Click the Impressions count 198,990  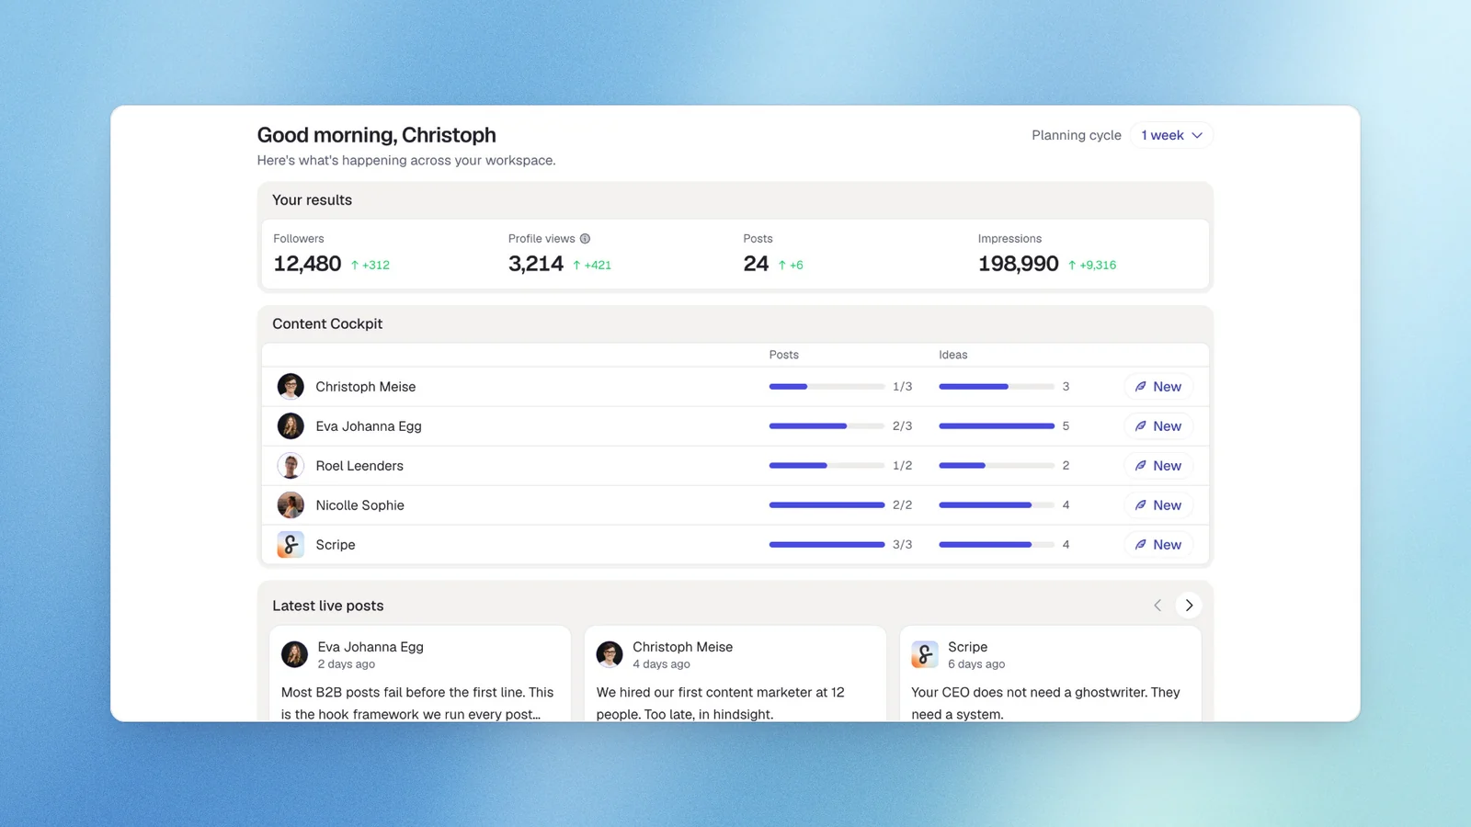(x=1019, y=264)
